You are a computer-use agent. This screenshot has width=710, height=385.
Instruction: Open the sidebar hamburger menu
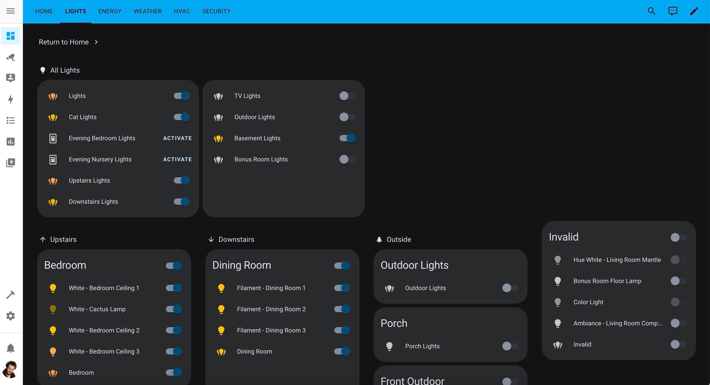tap(11, 11)
